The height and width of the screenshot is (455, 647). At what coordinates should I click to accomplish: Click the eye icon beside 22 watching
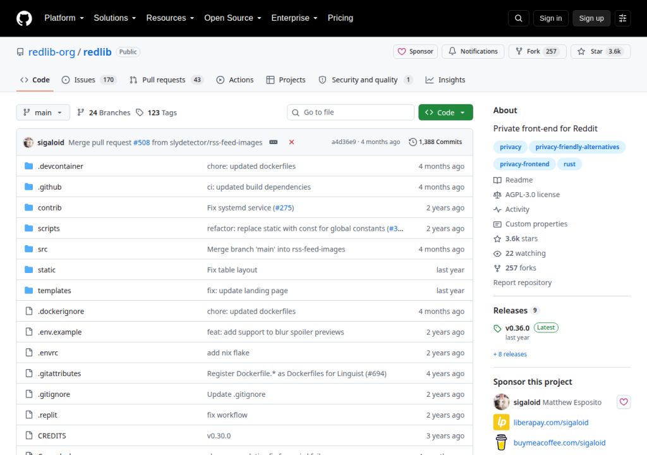point(497,253)
